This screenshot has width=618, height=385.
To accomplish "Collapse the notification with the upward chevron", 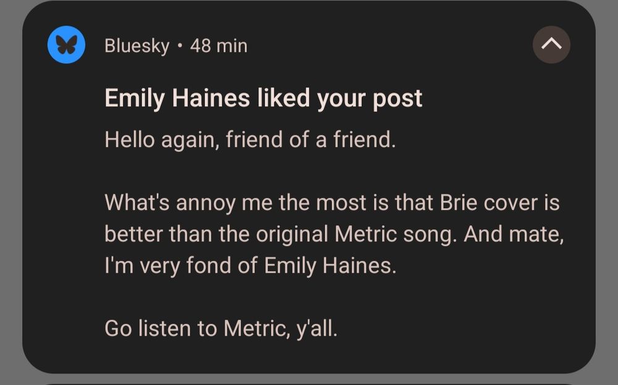I will (552, 44).
